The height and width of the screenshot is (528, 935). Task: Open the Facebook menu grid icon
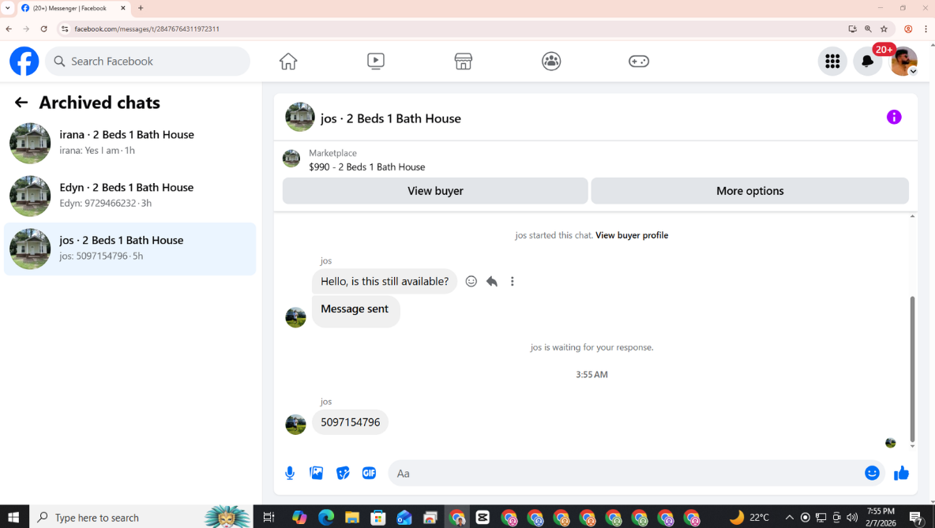(x=832, y=62)
